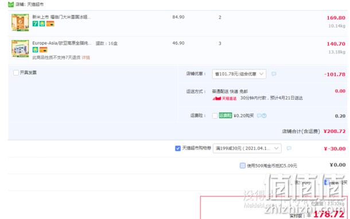Open the 详情 link about 7-day returns

85,57
